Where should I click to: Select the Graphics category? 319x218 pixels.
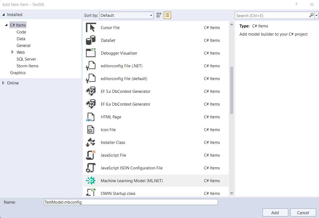[x=18, y=73]
